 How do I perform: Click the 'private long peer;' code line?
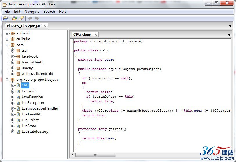click(x=96, y=60)
